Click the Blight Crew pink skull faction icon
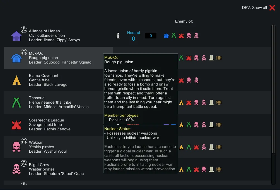This screenshot has width=280, height=190. [16, 169]
